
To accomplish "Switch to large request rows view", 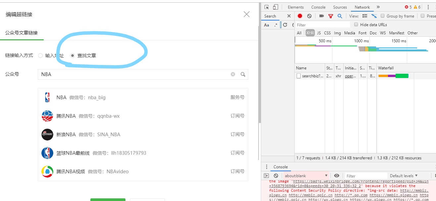I will 365,16.
